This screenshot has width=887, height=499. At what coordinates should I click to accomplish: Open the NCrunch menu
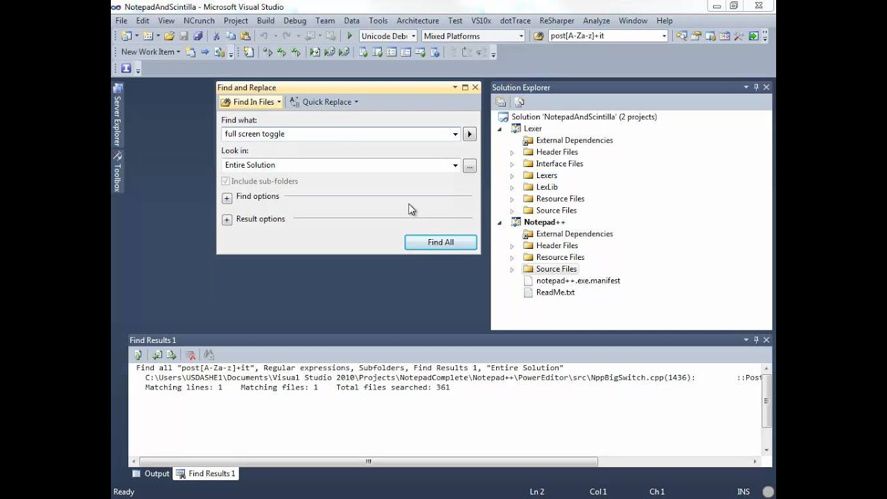coord(199,21)
